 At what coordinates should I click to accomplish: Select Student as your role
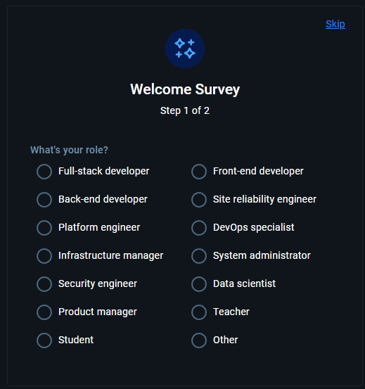click(44, 340)
